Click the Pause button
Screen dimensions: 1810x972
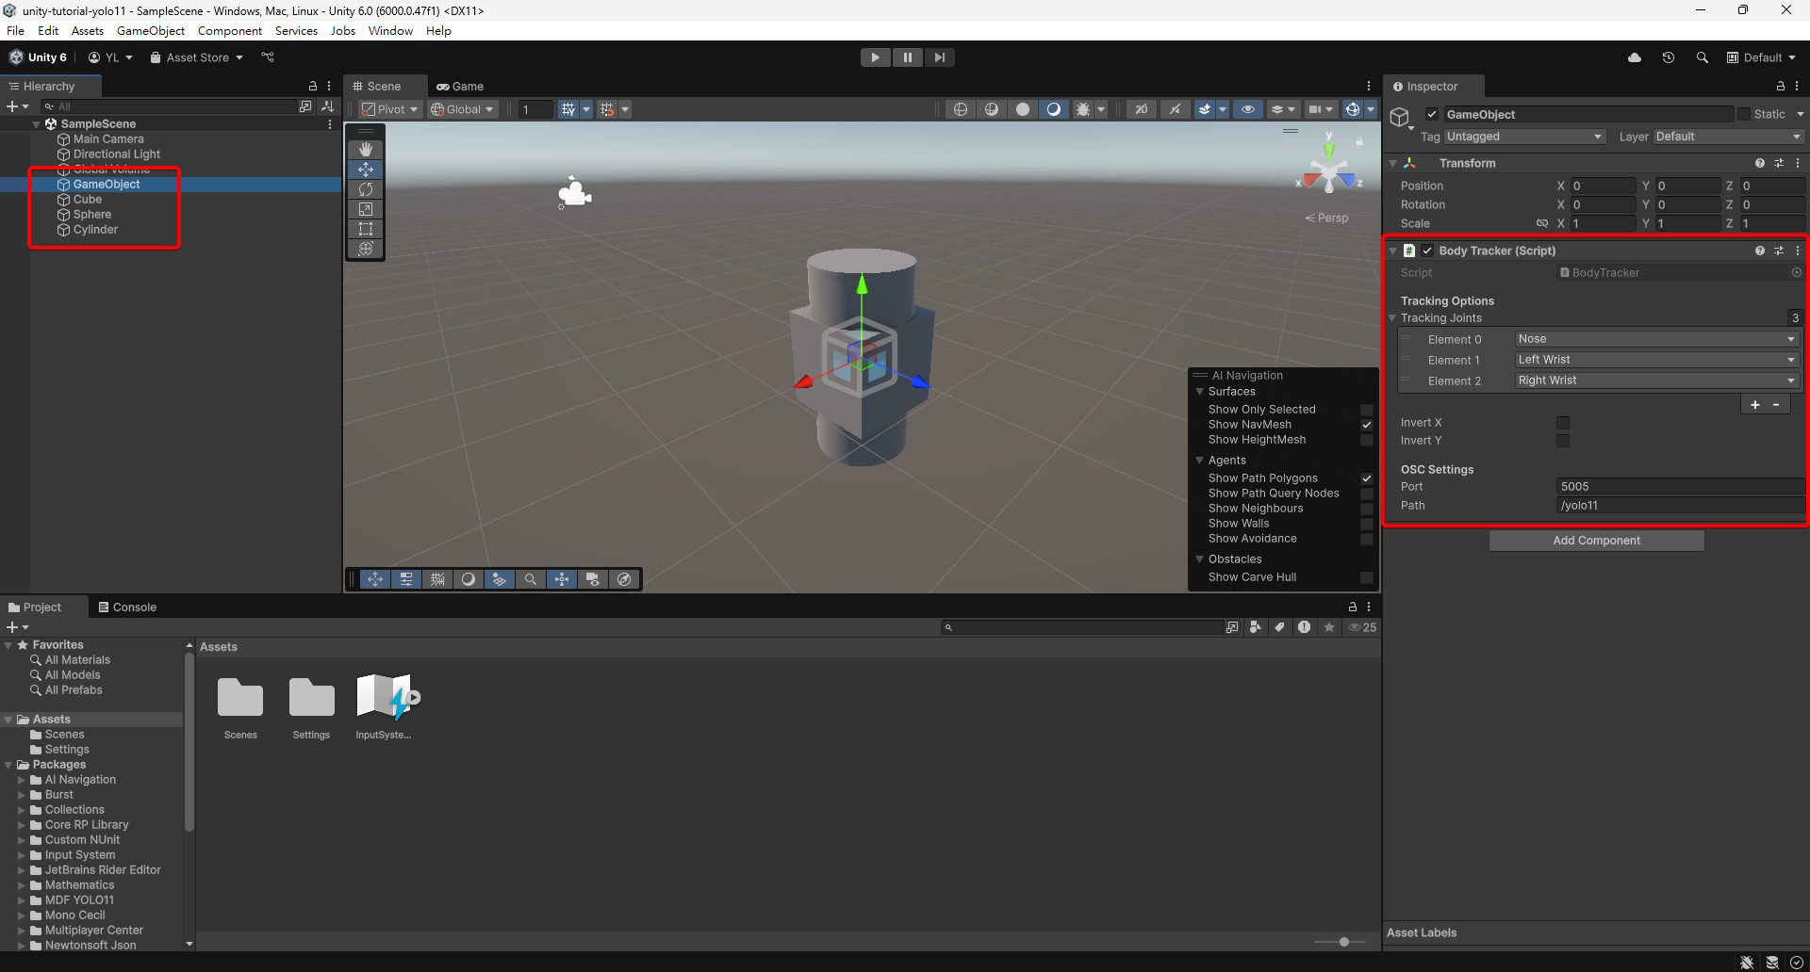(x=907, y=57)
